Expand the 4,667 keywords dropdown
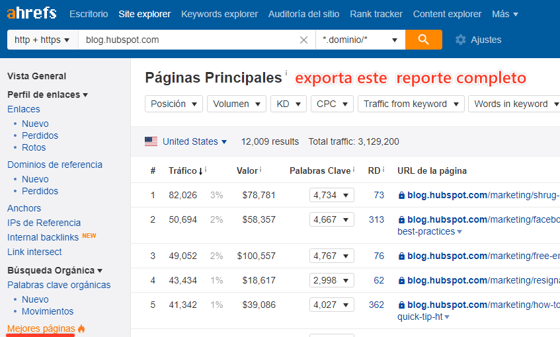The width and height of the screenshot is (560, 337). 332,219
